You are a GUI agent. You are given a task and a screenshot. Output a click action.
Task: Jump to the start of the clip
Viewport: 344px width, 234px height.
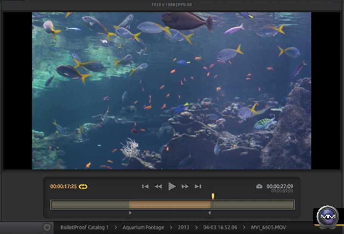(x=145, y=187)
